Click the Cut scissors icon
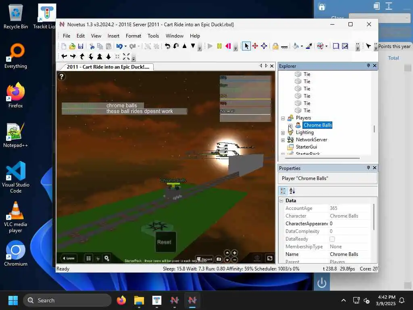Screen dimensions: 413x310 click(x=92, y=46)
